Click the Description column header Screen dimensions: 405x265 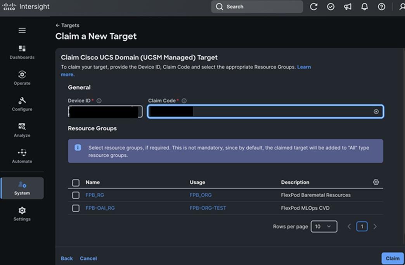295,182
